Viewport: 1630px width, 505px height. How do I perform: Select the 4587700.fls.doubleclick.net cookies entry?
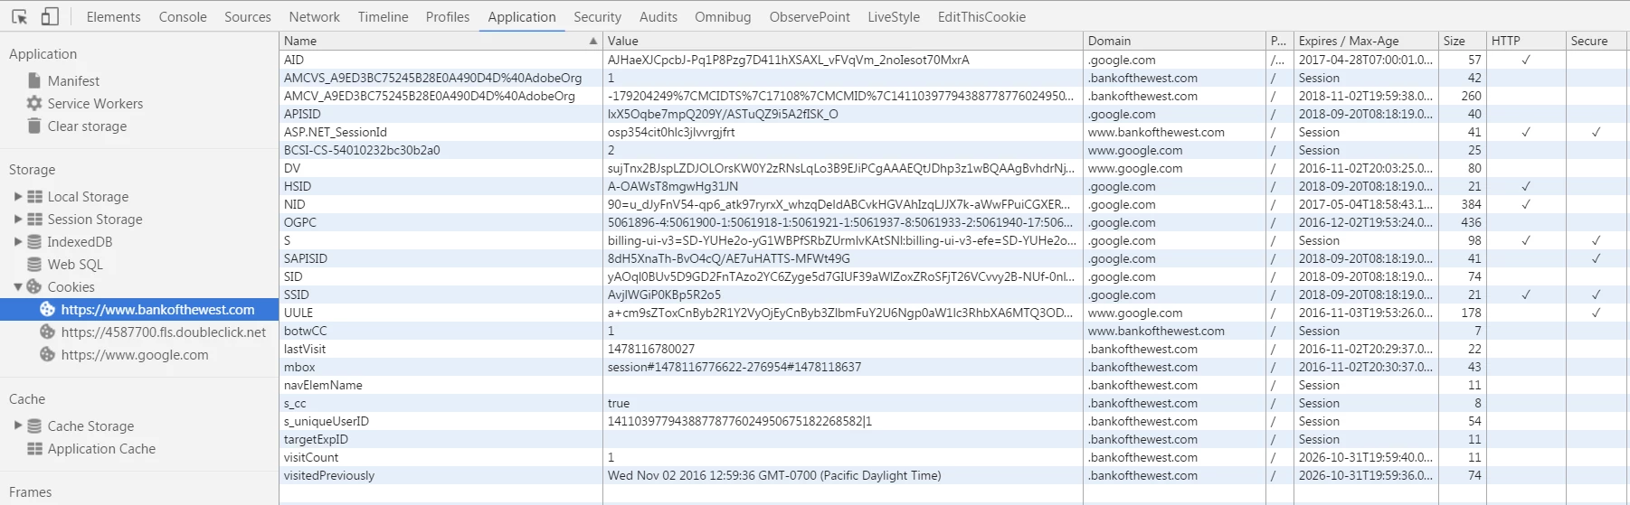pyautogui.click(x=164, y=332)
